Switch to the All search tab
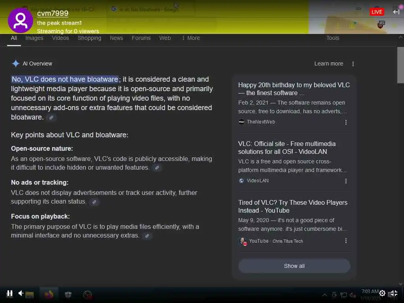 (14, 38)
